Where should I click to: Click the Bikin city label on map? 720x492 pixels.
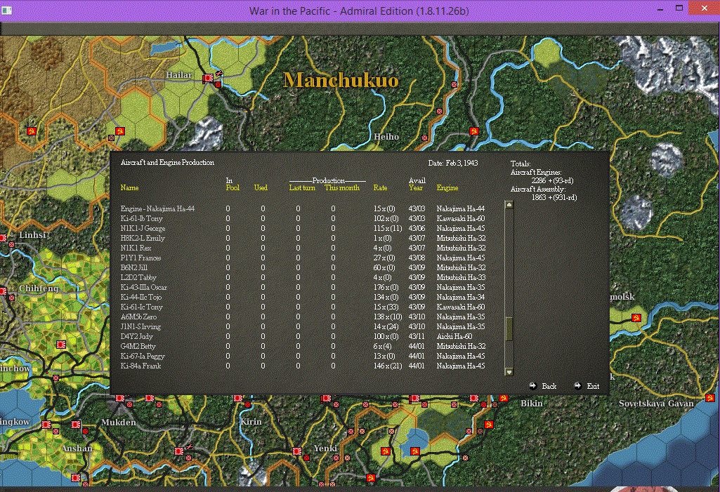532,404
